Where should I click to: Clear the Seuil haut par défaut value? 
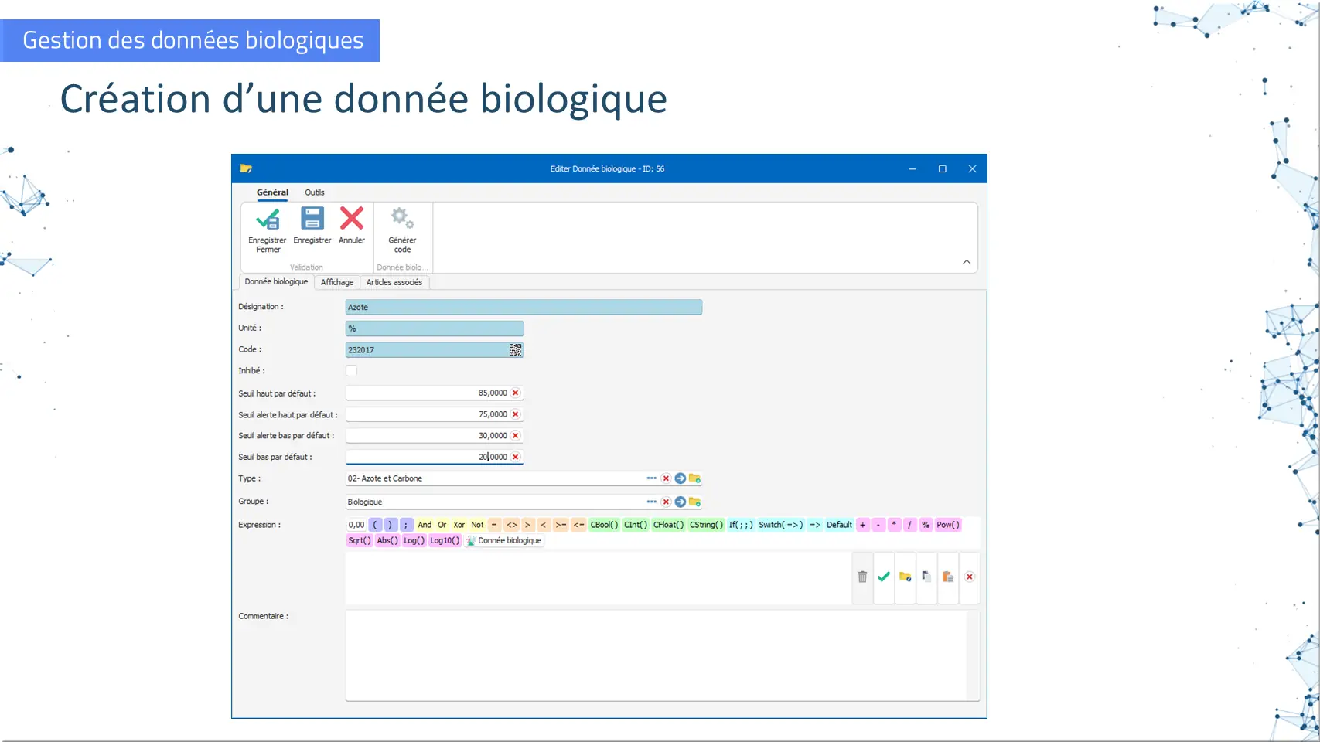coord(516,393)
